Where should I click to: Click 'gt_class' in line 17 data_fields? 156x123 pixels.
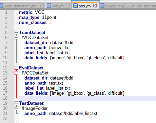click(x=96, y=93)
